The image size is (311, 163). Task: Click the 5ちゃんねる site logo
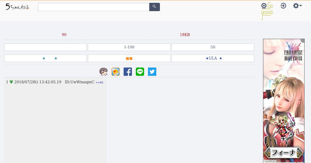tap(17, 7)
